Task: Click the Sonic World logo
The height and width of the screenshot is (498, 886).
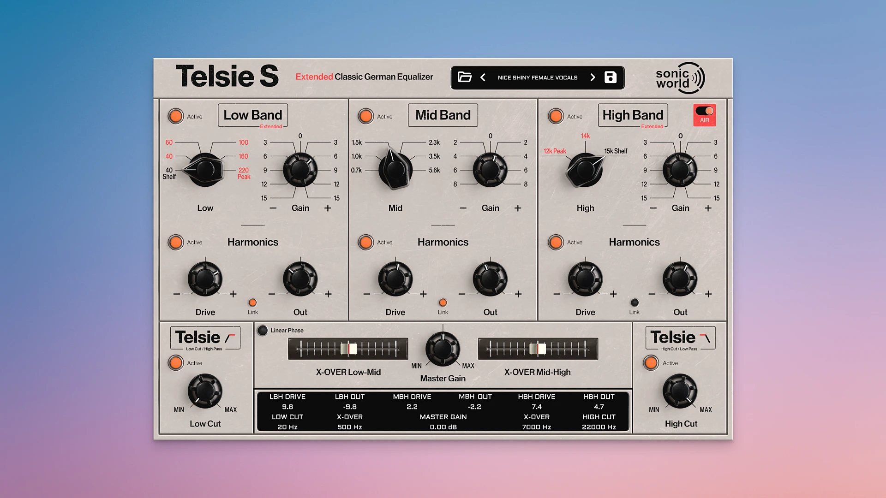Action: [x=679, y=77]
